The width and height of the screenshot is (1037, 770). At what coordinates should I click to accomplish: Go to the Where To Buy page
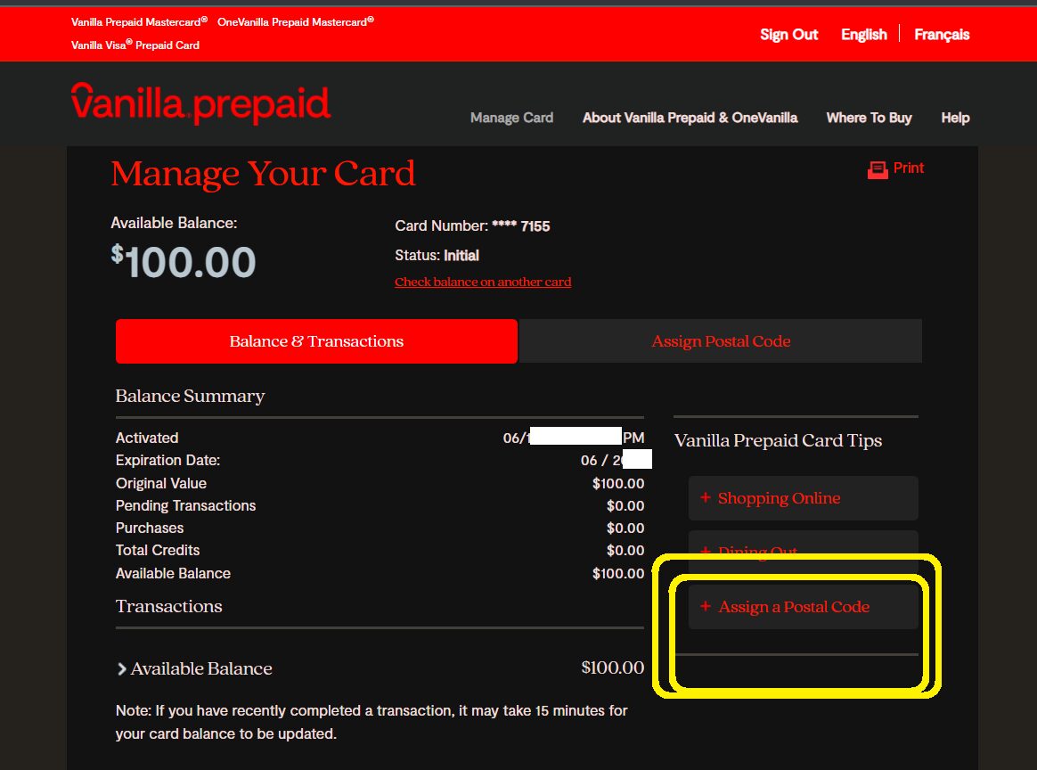(x=869, y=118)
